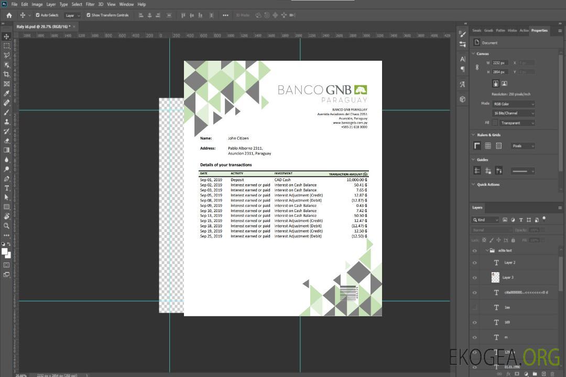Collapse the 'edite text' layer group

tap(487, 250)
